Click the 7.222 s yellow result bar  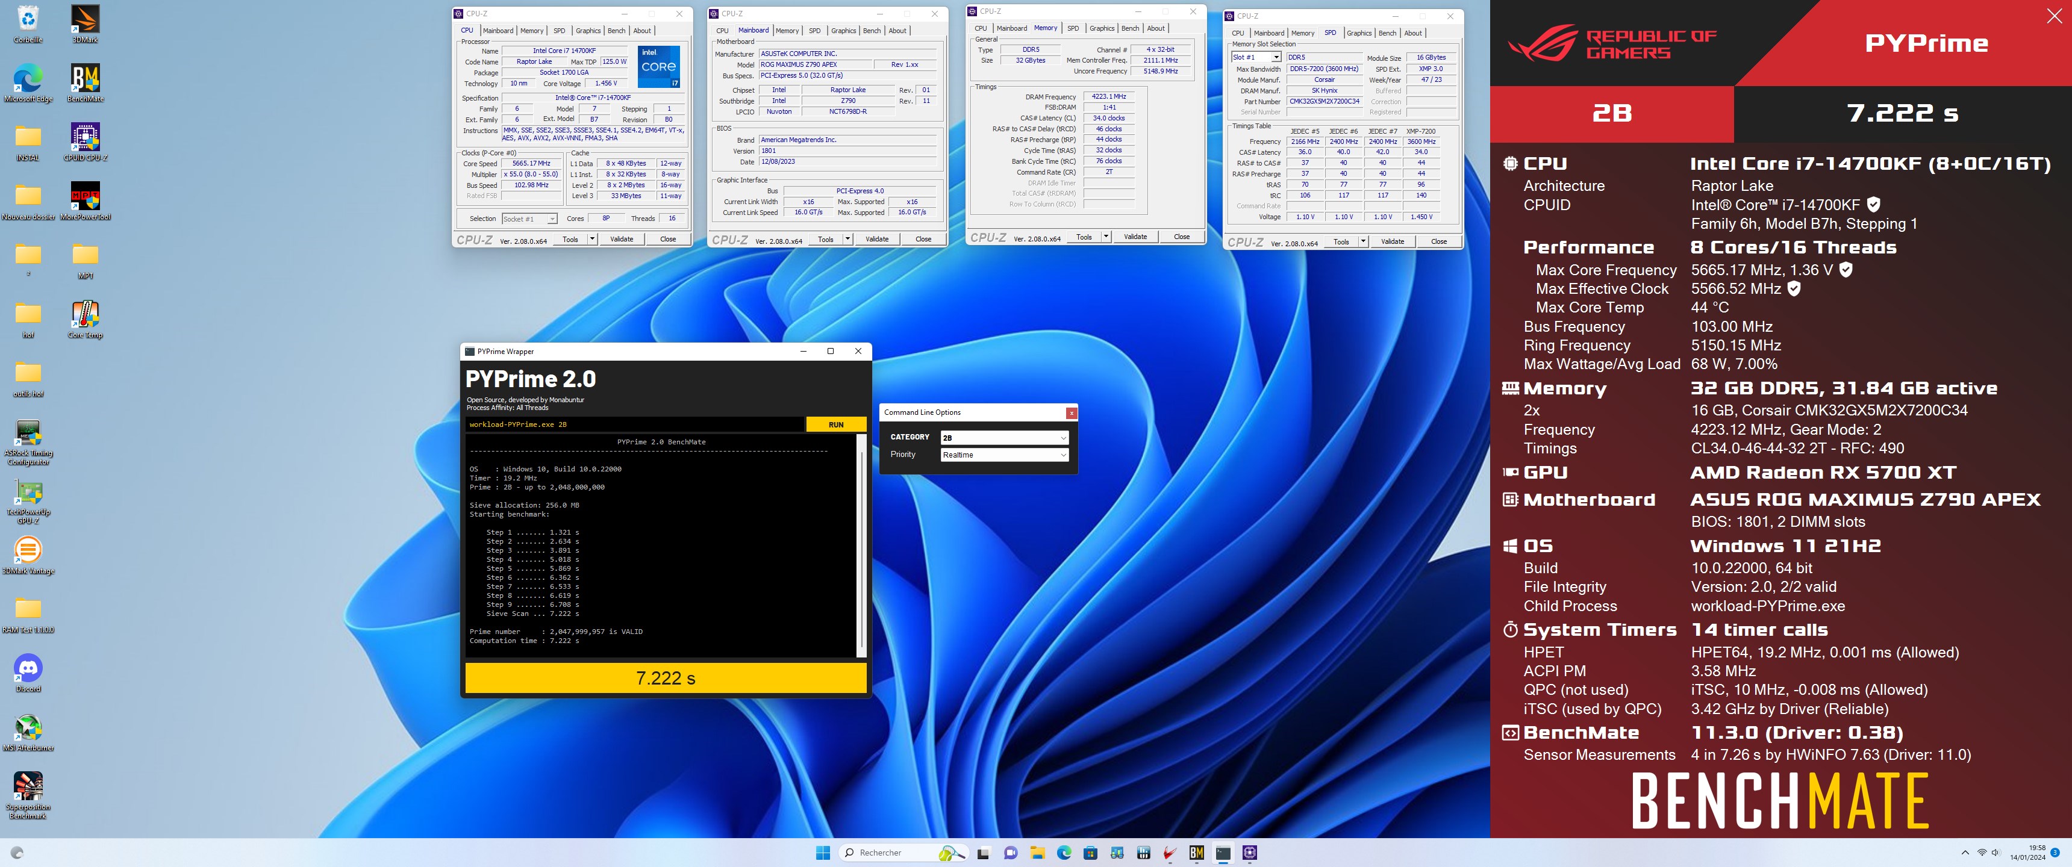click(x=665, y=678)
